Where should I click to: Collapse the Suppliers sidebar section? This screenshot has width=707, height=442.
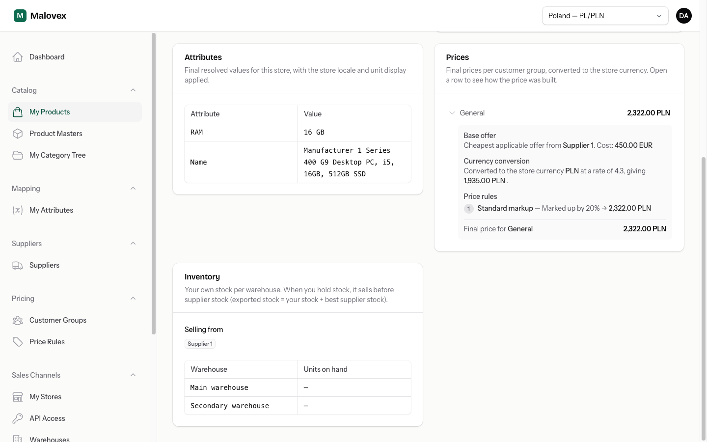(x=133, y=244)
